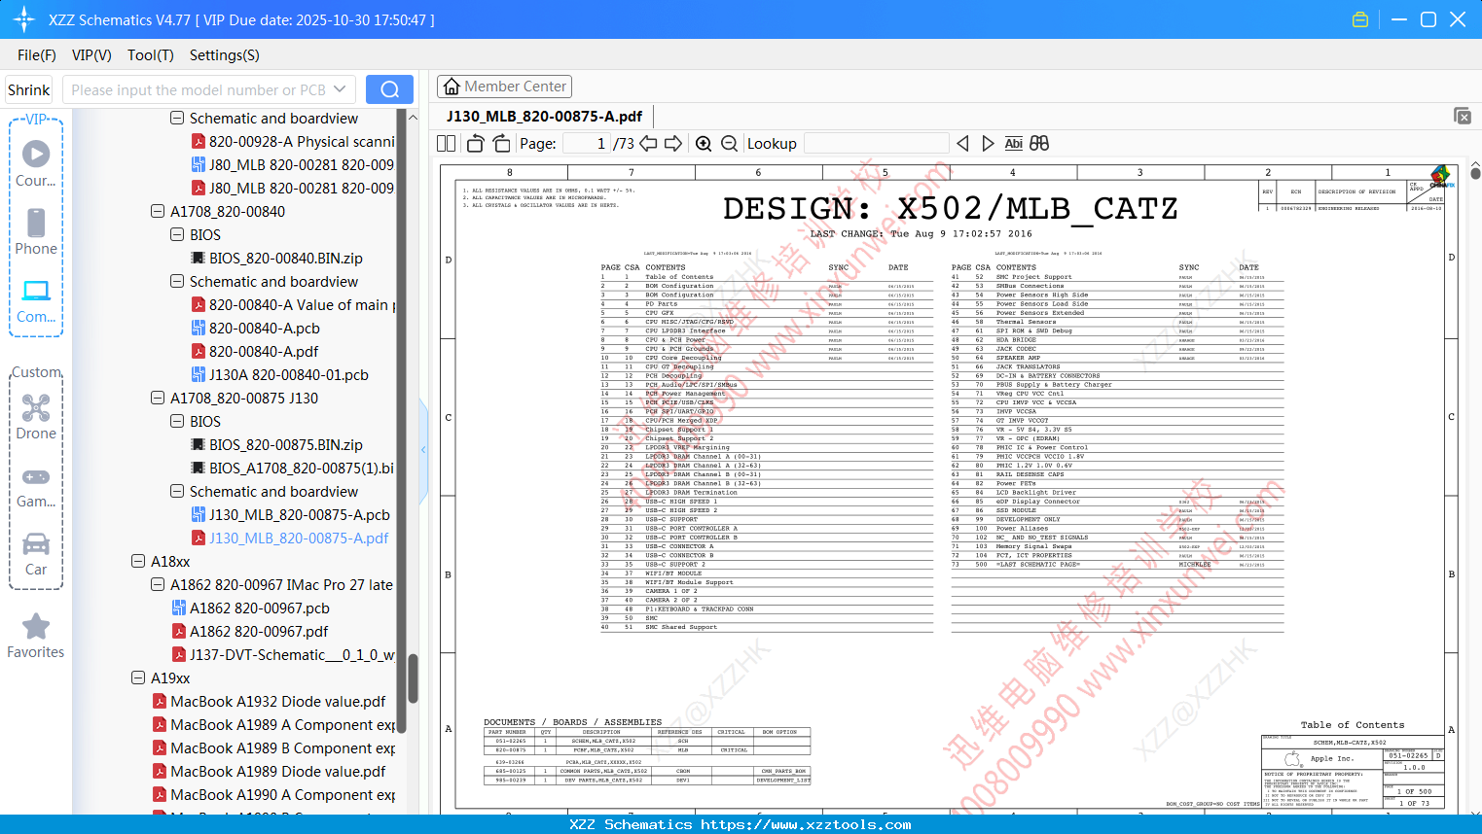Open the Game category
The image size is (1482, 834).
coord(36,486)
